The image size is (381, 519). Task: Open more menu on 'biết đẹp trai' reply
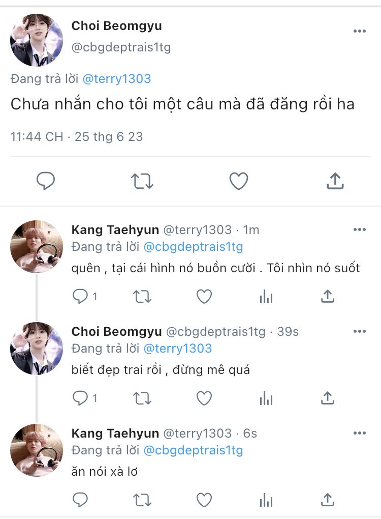click(x=360, y=331)
